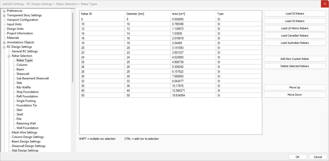This screenshot has width=329, height=161.
Task: Go to Design Units settings
Action: point(15,29)
